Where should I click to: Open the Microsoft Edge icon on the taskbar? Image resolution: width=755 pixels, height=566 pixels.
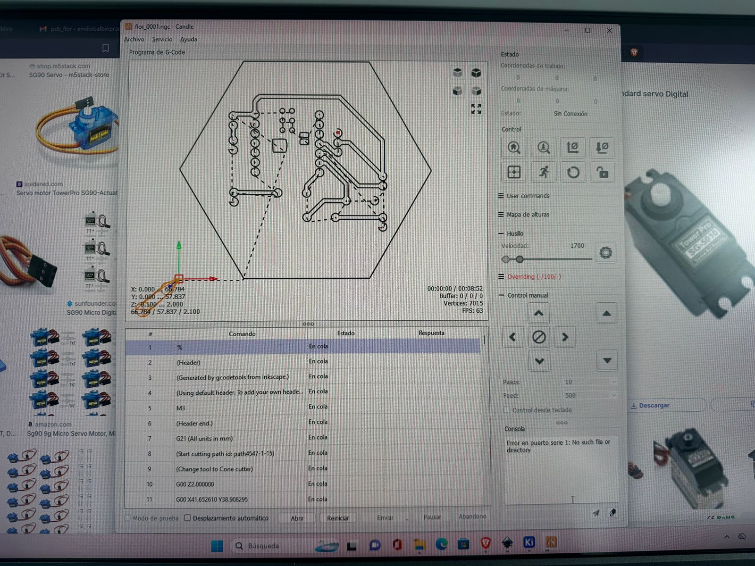coord(441,545)
